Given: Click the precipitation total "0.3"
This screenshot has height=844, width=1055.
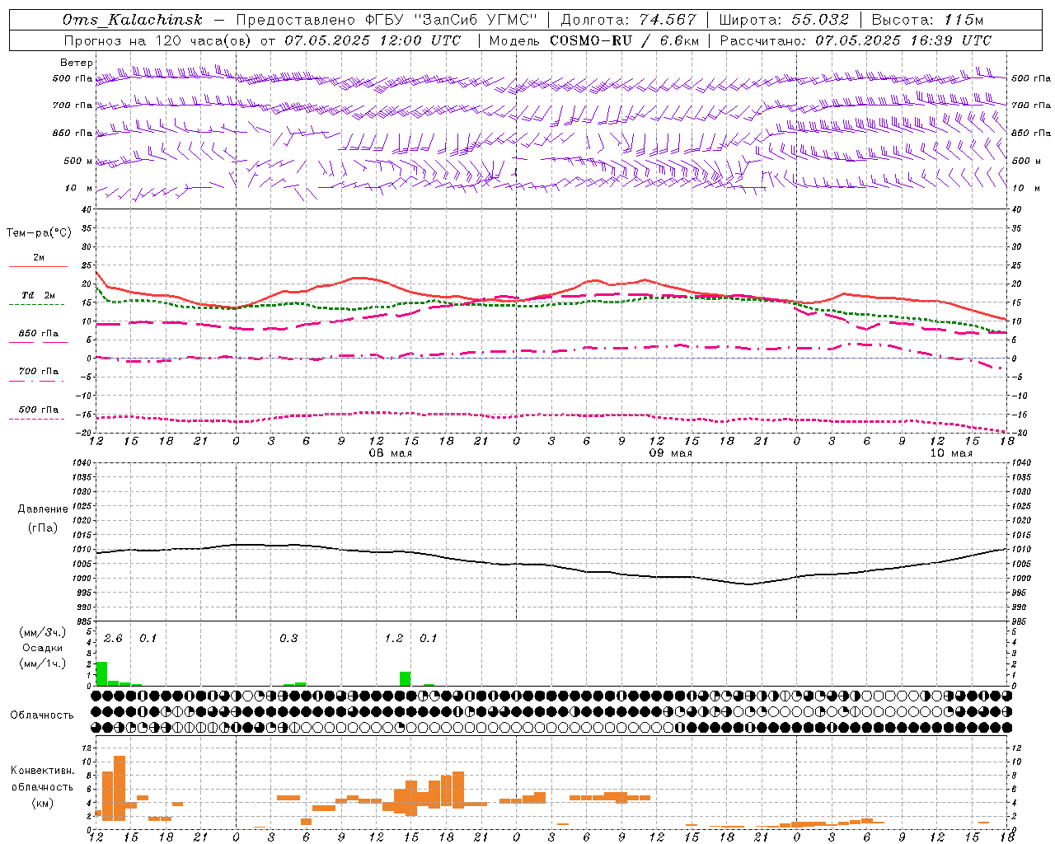Looking at the screenshot, I should tap(288, 638).
